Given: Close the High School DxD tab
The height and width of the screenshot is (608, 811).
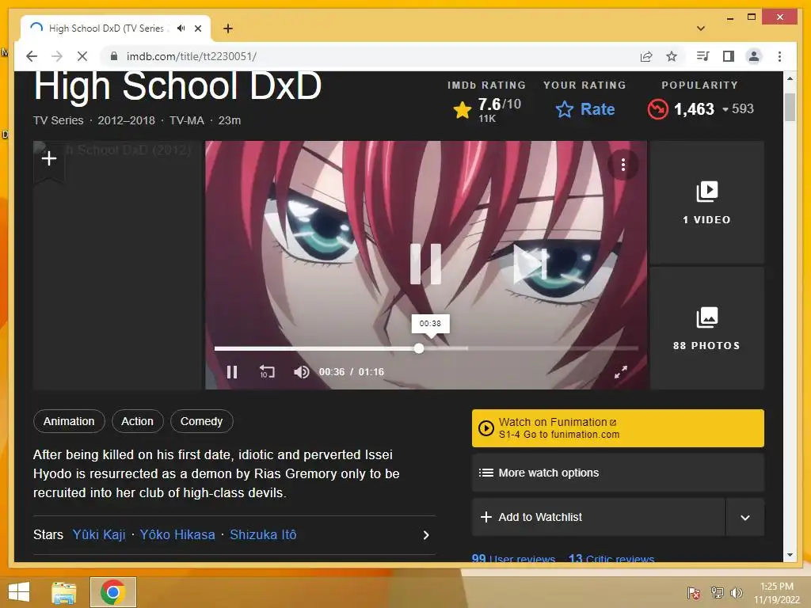Looking at the screenshot, I should tap(197, 28).
